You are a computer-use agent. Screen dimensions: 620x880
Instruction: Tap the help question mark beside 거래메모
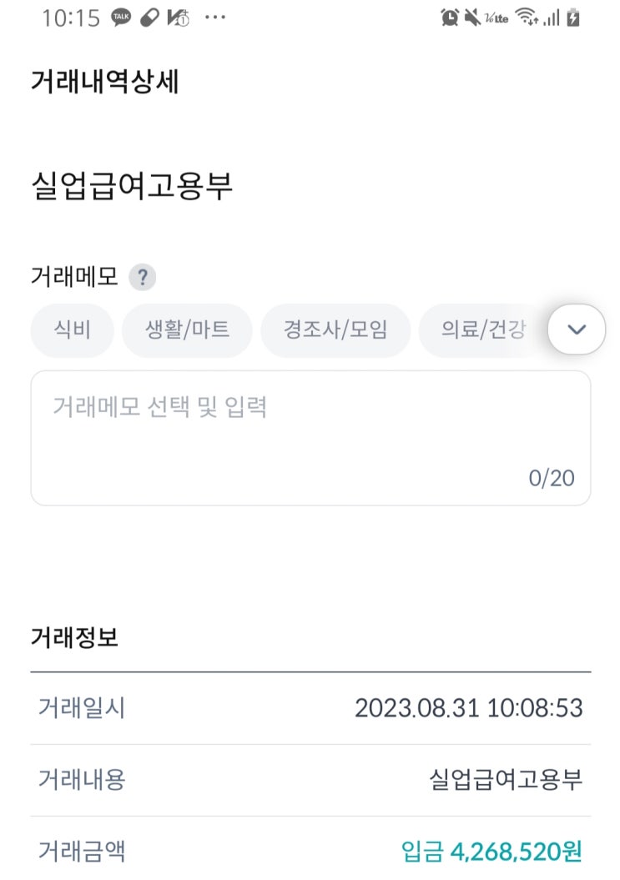pos(142,277)
